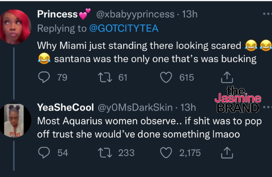Share Princess's tweet via share icon
The image size is (272, 177).
227,77
